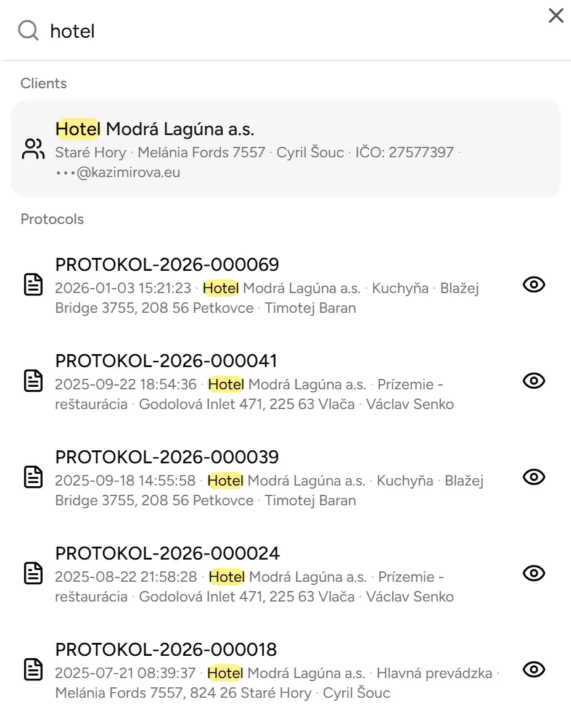Click the document icon for PROTOKOL-2026-000039
The height and width of the screenshot is (728, 571).
coord(33,478)
